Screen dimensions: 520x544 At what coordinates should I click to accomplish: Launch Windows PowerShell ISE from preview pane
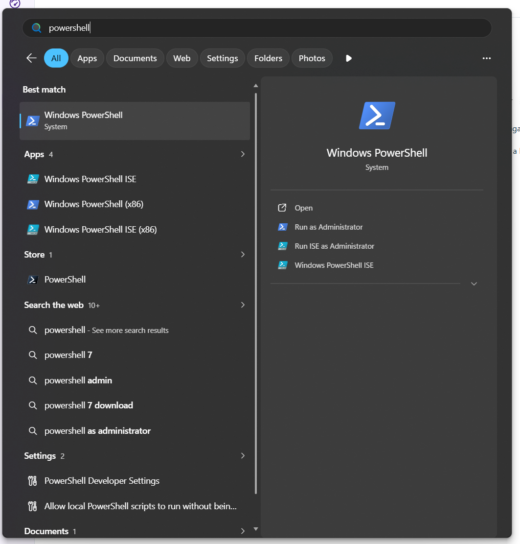(334, 265)
